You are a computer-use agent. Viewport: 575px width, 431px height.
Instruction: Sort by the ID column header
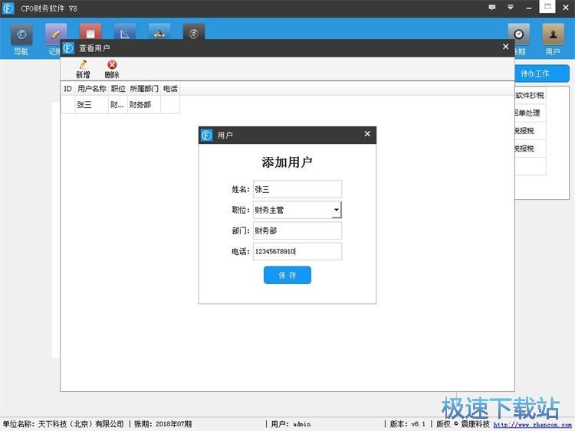[67, 89]
